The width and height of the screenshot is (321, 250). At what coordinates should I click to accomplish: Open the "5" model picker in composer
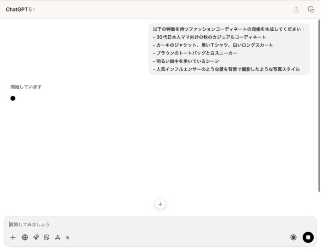pyautogui.click(x=67, y=237)
